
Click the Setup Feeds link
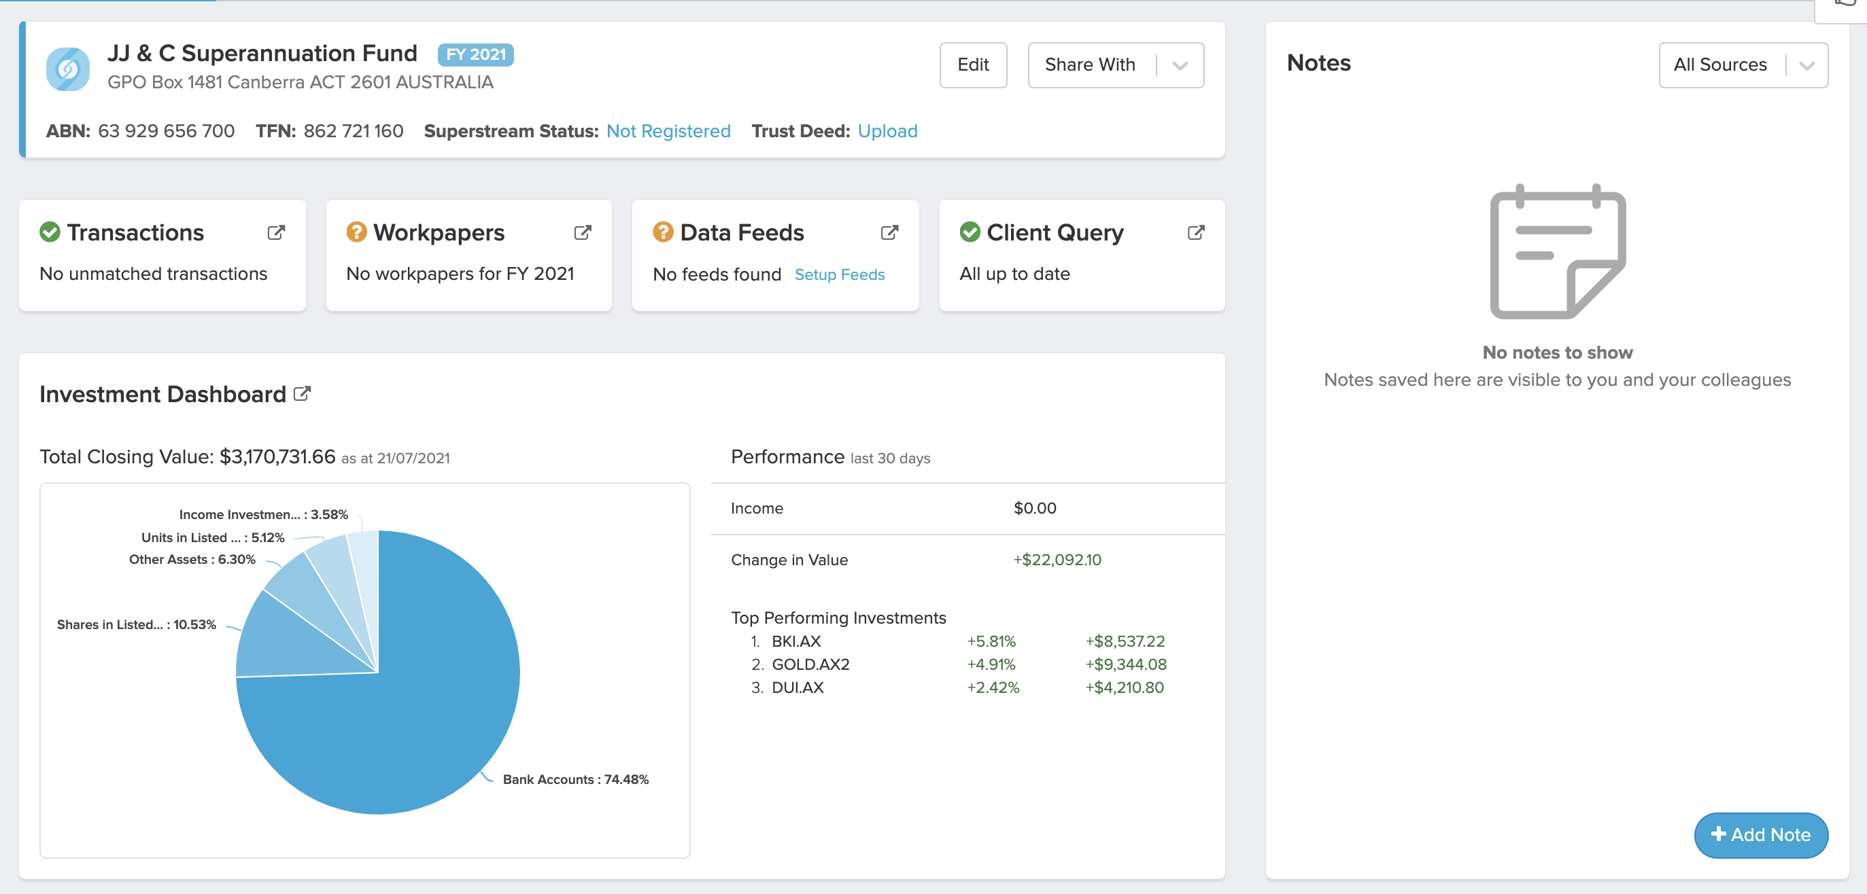pos(839,274)
